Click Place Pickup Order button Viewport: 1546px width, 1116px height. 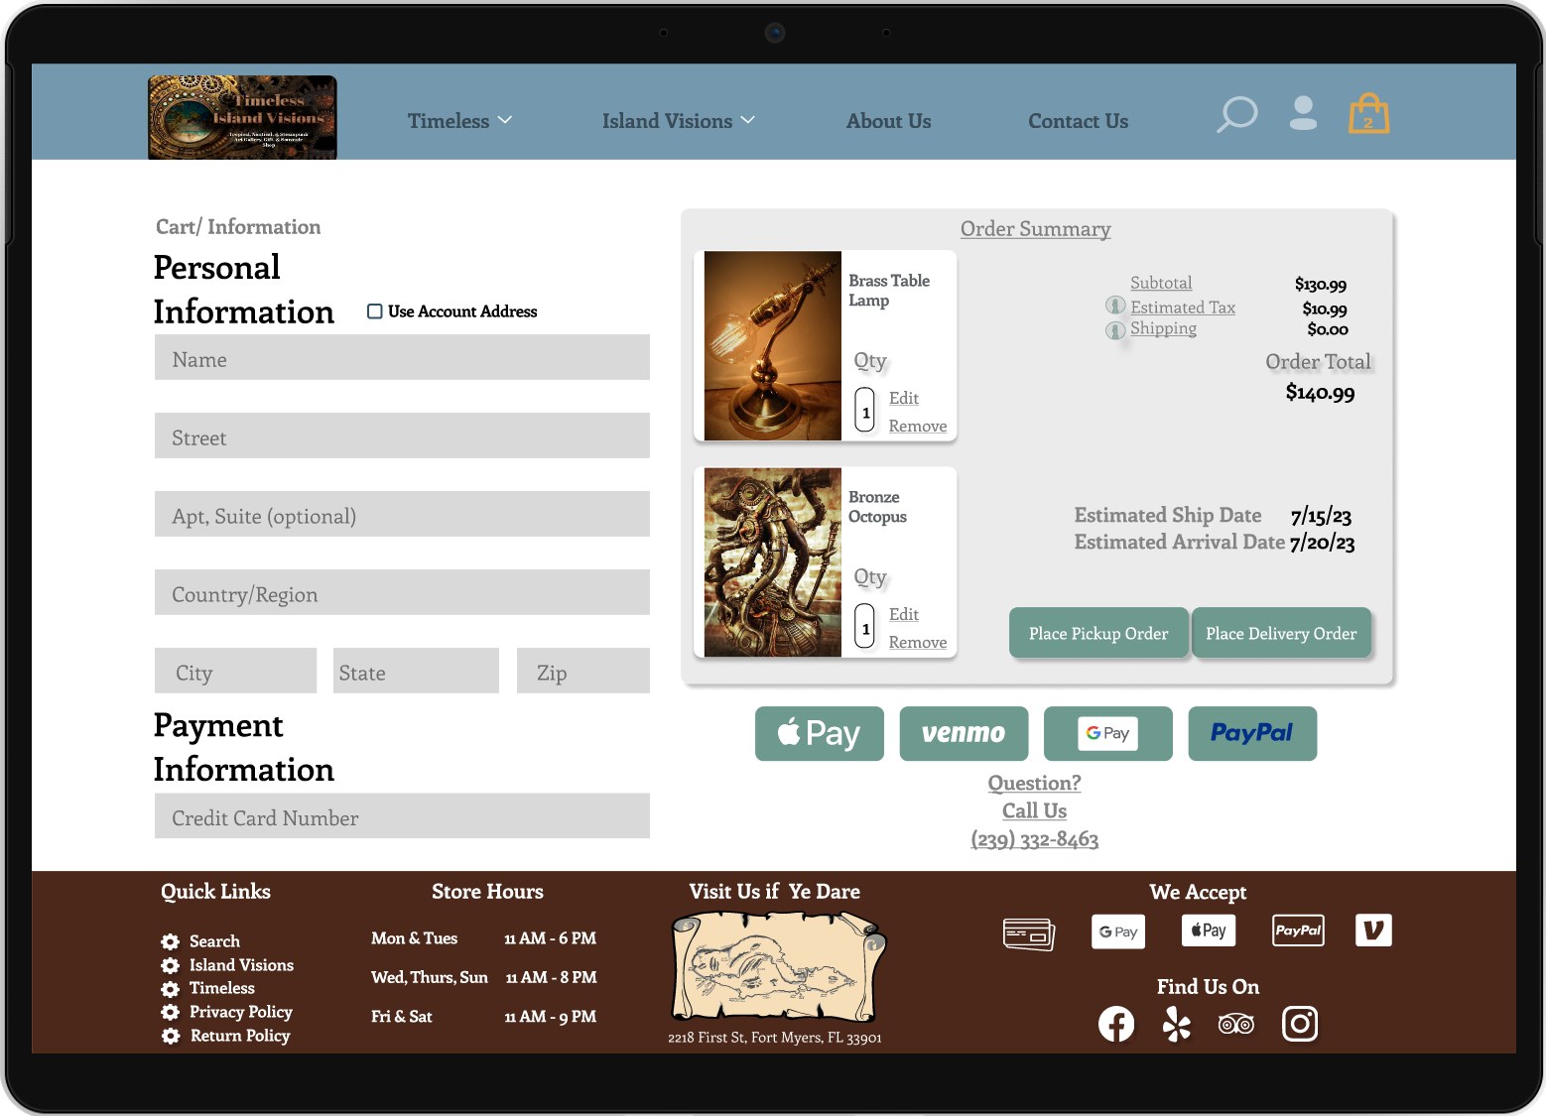tap(1098, 633)
